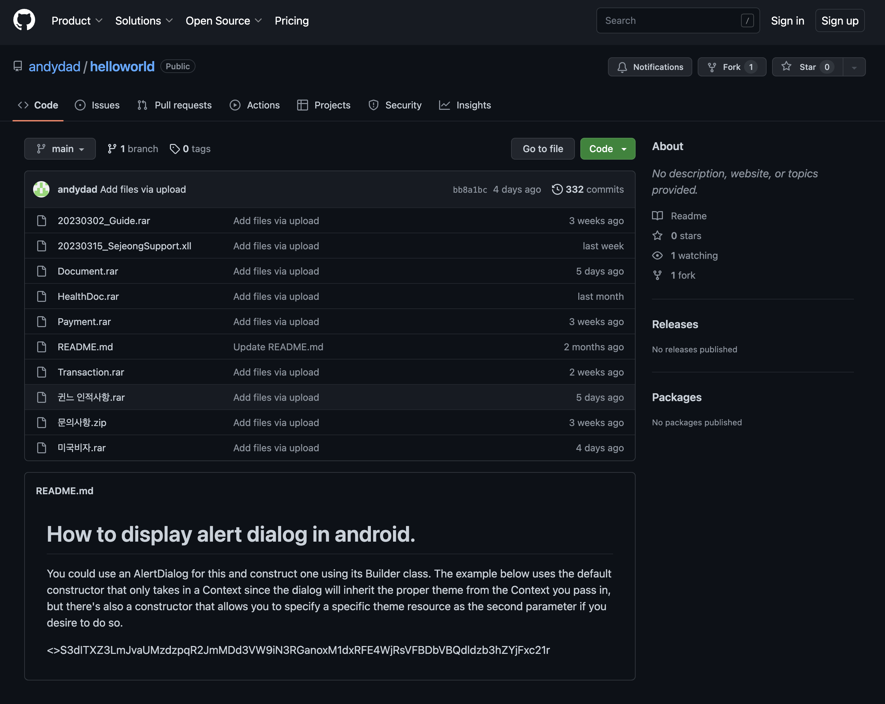This screenshot has width=885, height=704.
Task: Expand the Open Source menu
Action: 224,20
